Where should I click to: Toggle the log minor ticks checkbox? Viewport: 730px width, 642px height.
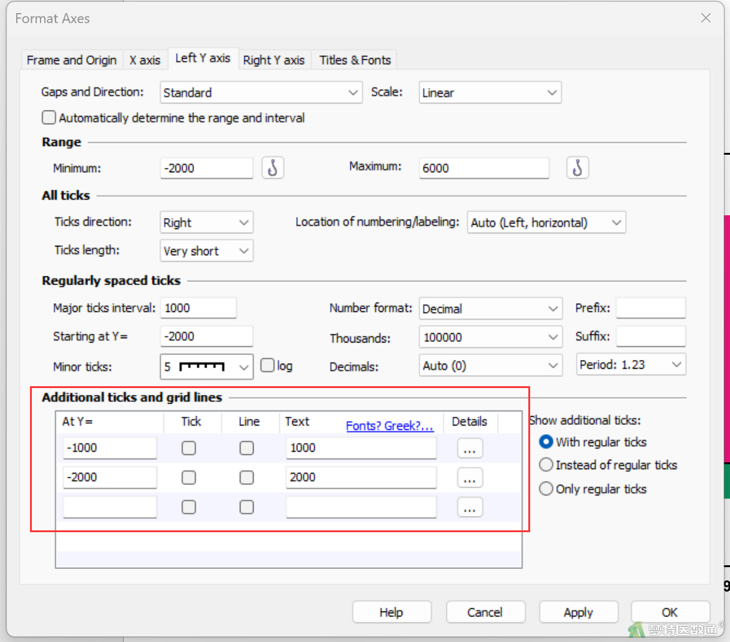267,365
